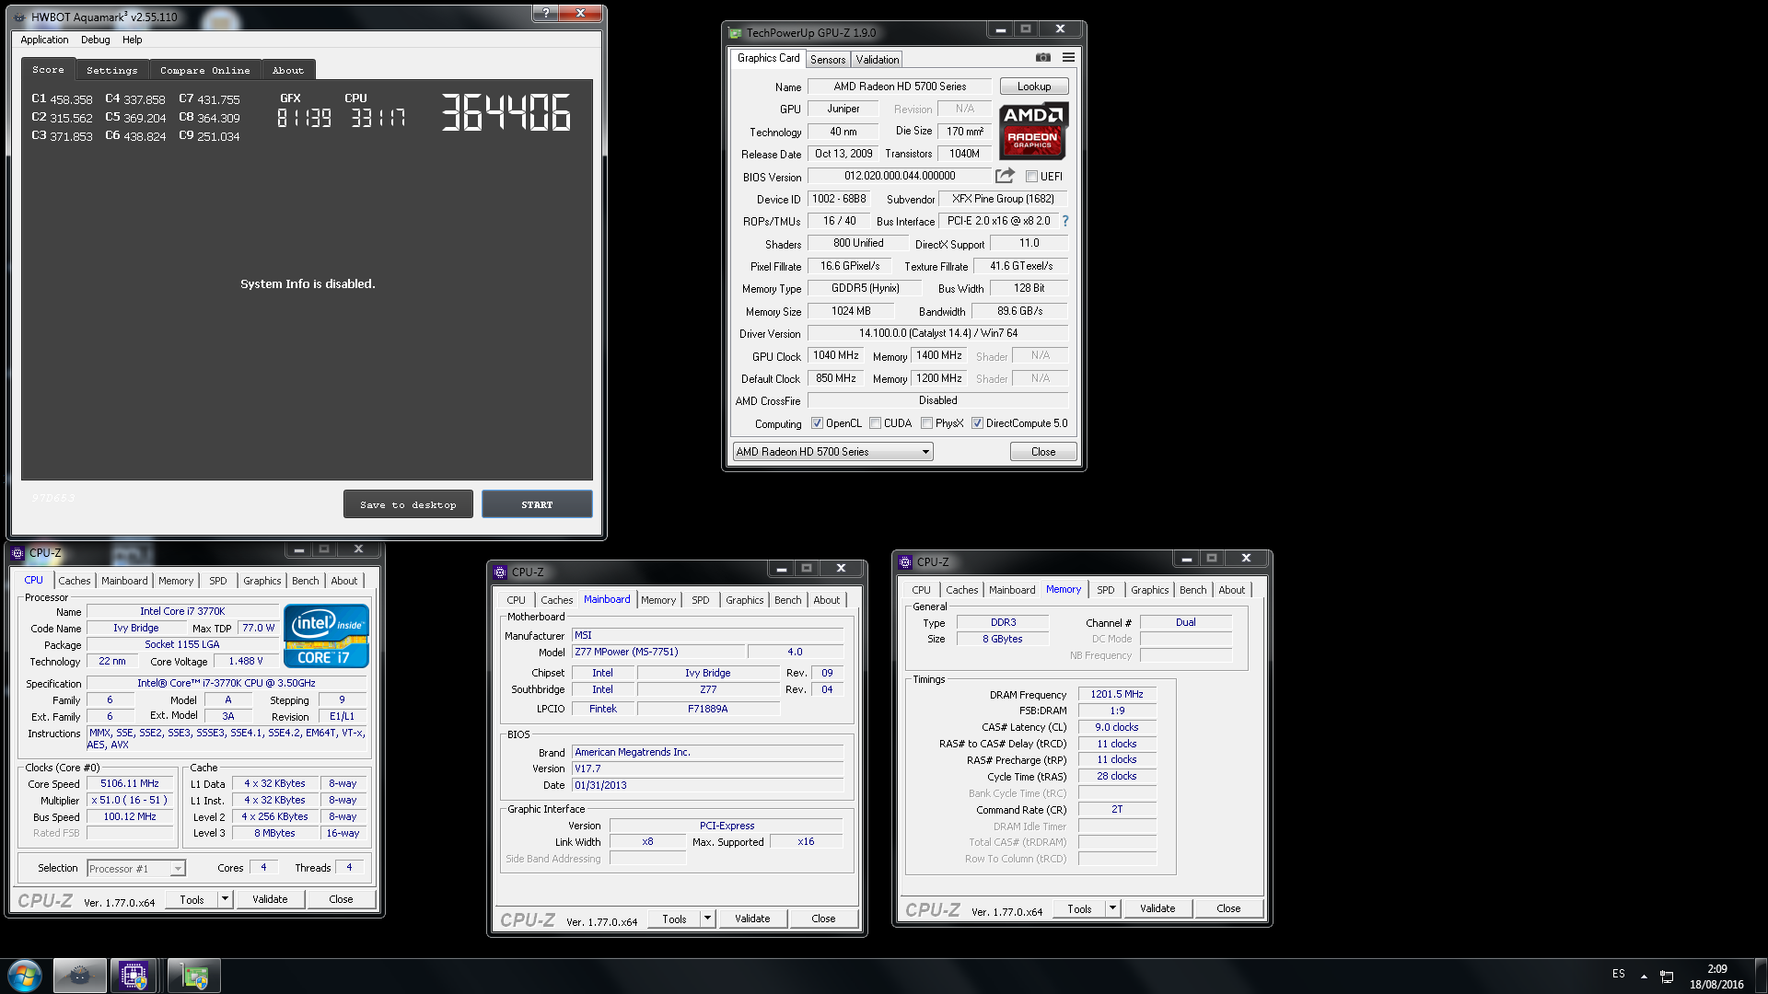Image resolution: width=1768 pixels, height=994 pixels.
Task: Click the Core Speed value 5106.11 MHz
Action: point(129,784)
